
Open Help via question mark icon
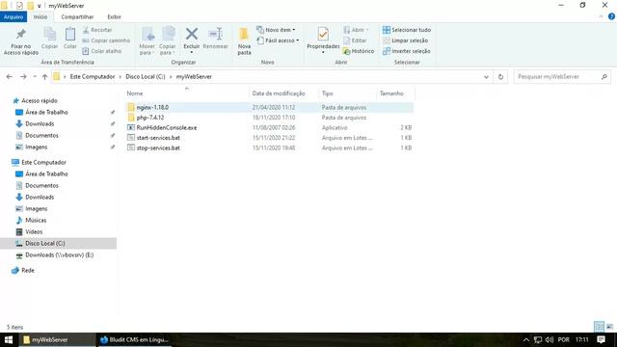point(611,16)
